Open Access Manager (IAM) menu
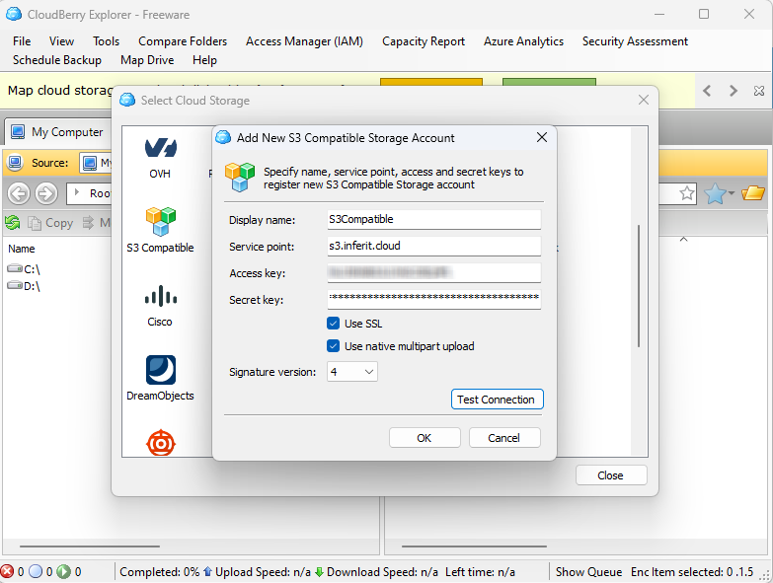The height and width of the screenshot is (583, 773). pyautogui.click(x=304, y=41)
